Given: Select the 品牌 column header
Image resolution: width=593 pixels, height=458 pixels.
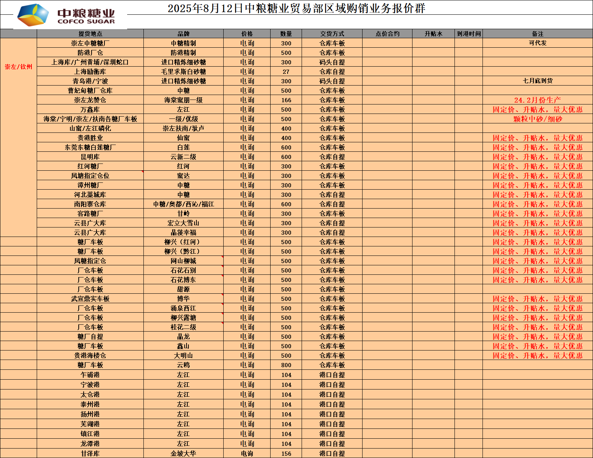Looking at the screenshot, I should 183,34.
